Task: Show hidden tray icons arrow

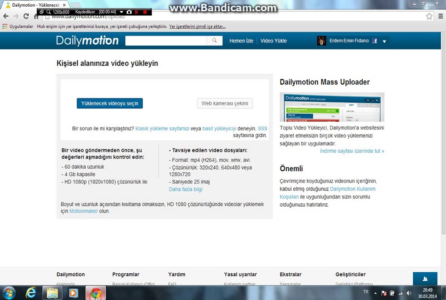Action: 376,293
